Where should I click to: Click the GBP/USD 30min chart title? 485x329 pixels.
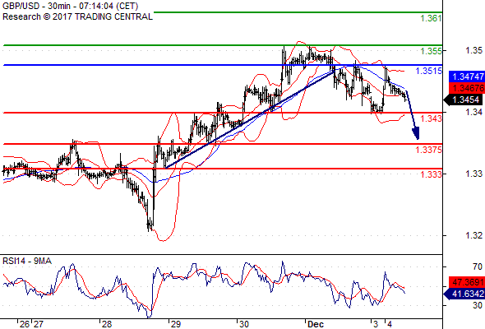[70, 6]
